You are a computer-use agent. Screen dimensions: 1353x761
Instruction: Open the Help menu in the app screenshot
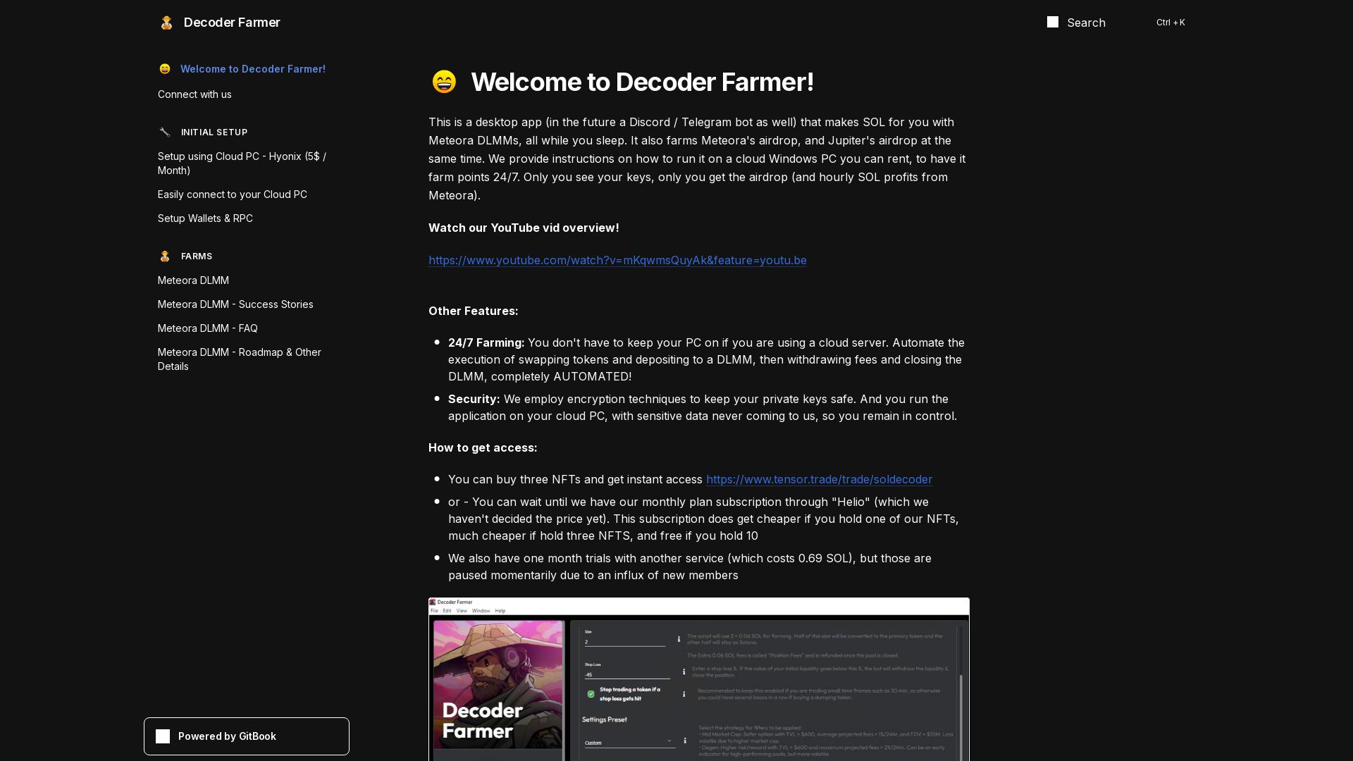(500, 610)
